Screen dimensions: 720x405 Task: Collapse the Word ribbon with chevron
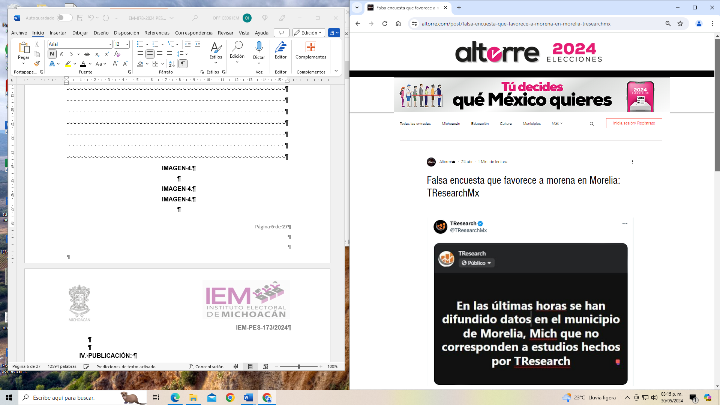point(336,70)
